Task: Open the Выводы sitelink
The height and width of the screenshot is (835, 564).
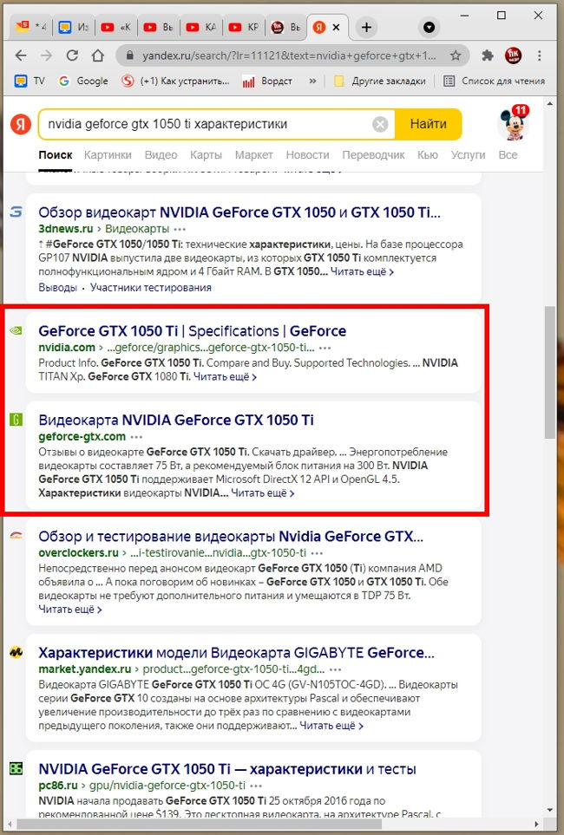Action: pyautogui.click(x=57, y=288)
